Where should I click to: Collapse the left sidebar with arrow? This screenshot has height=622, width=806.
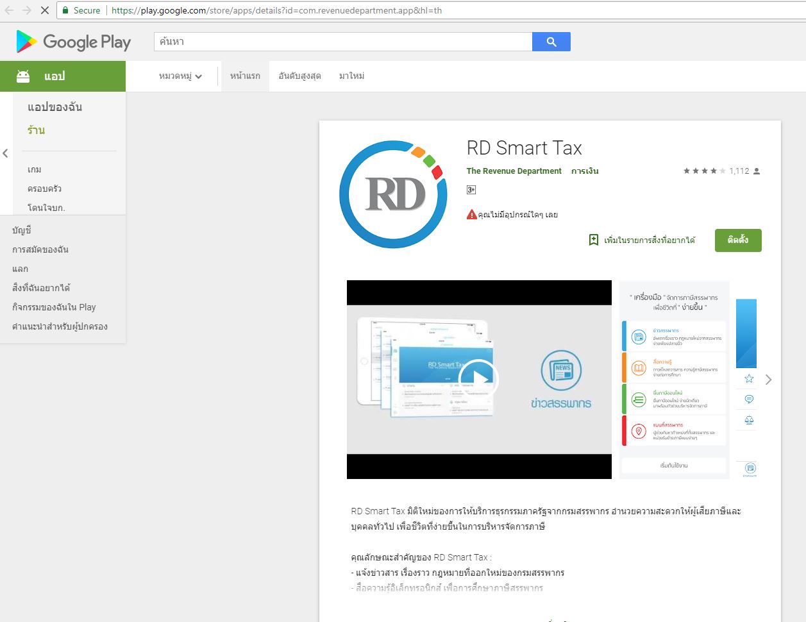(5, 153)
